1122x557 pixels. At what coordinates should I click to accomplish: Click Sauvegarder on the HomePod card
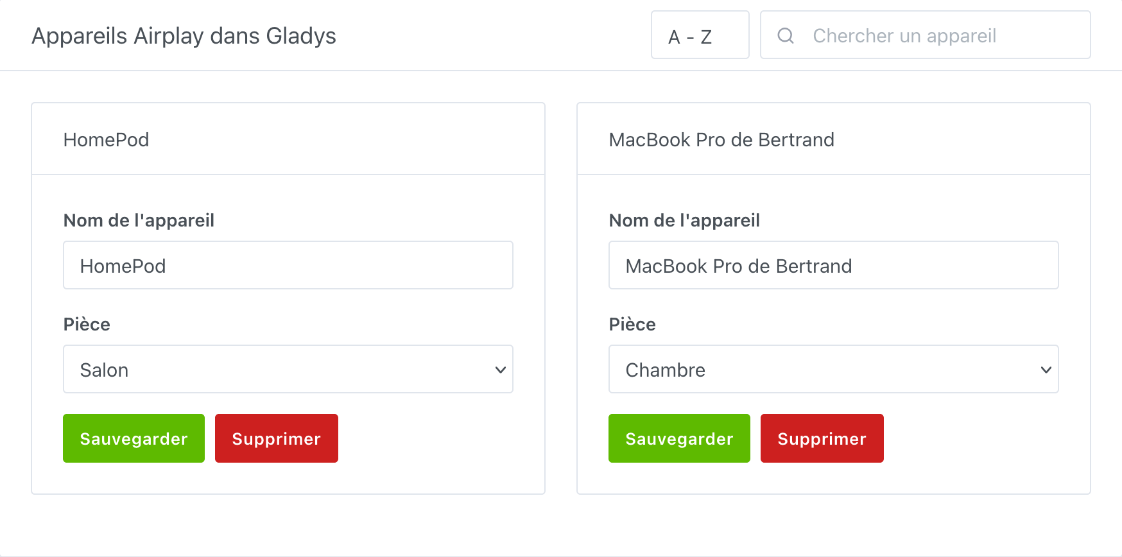134,438
